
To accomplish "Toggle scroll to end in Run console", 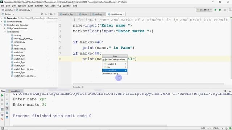I will pos(7,108).
